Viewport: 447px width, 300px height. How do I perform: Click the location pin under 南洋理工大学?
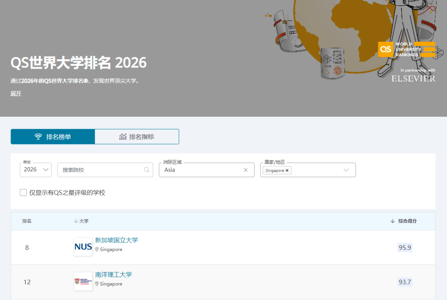point(96,284)
